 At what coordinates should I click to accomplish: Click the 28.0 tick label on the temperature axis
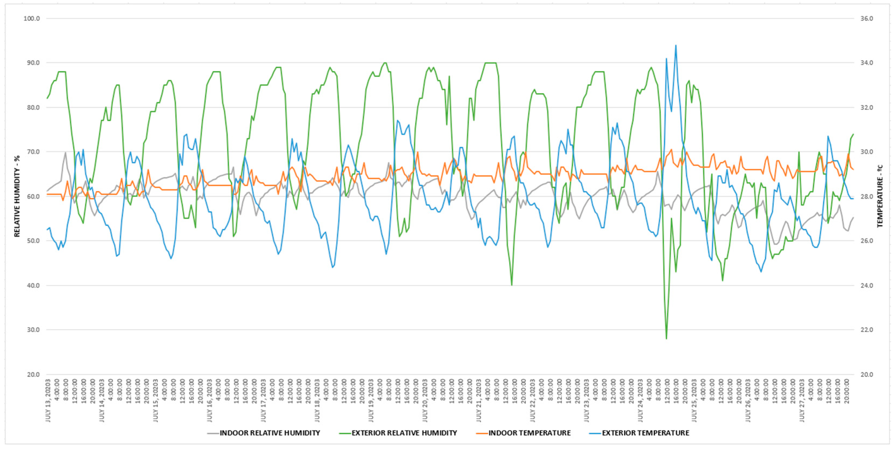point(866,196)
